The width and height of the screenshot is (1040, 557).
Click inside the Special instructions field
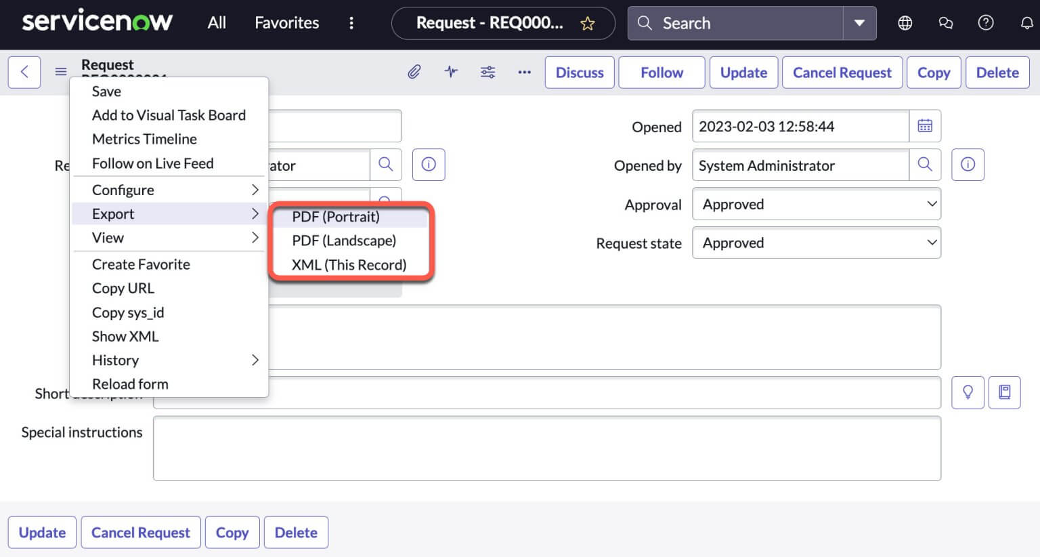[x=547, y=448]
